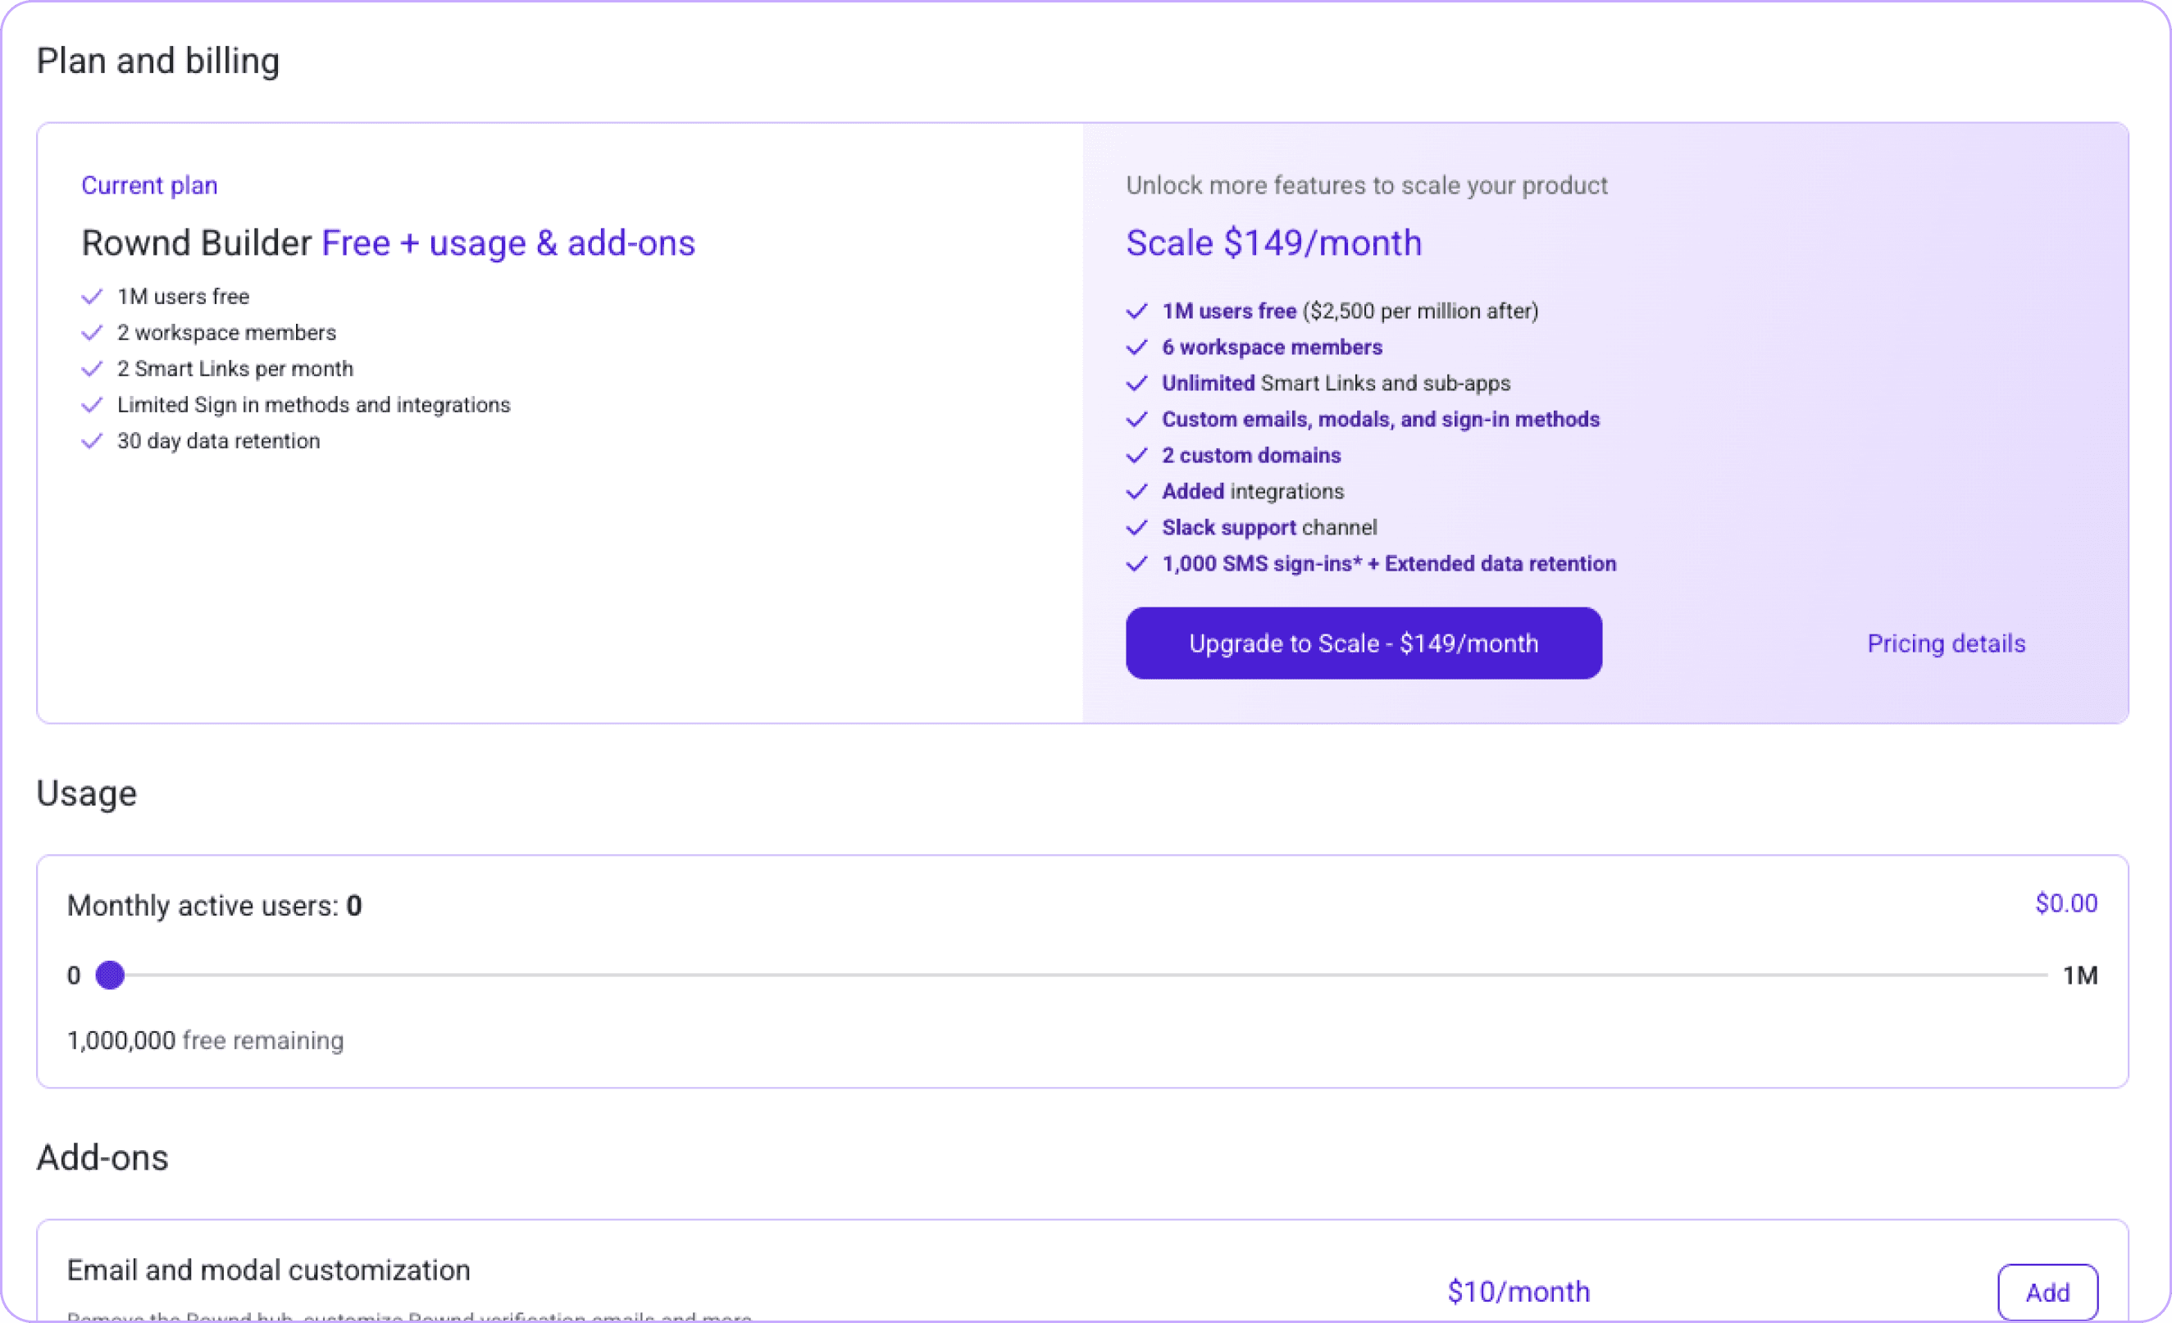Screen dimensions: 2172x1323
Task: Click checkmark next to 30 day data retention
Action: coord(92,442)
